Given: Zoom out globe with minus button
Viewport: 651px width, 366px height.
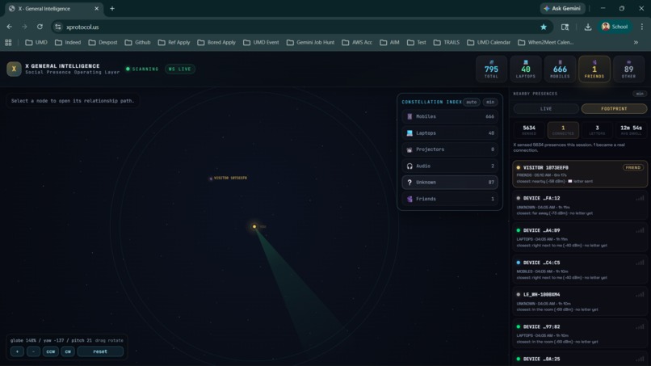Looking at the screenshot, I should (x=34, y=351).
